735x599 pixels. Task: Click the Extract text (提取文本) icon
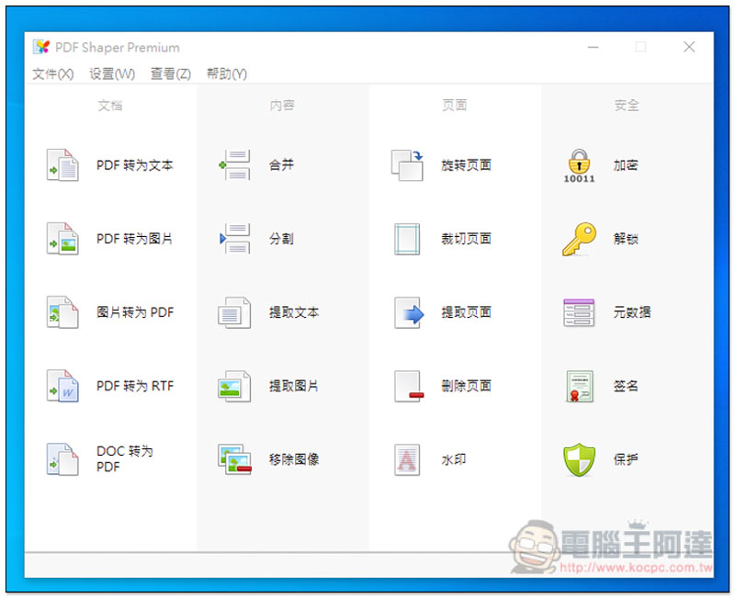point(234,312)
